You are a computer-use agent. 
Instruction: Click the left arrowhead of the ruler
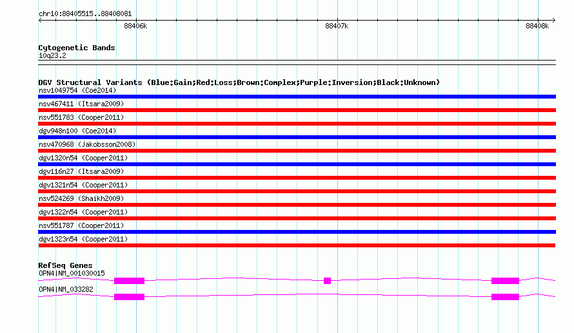coord(40,20)
